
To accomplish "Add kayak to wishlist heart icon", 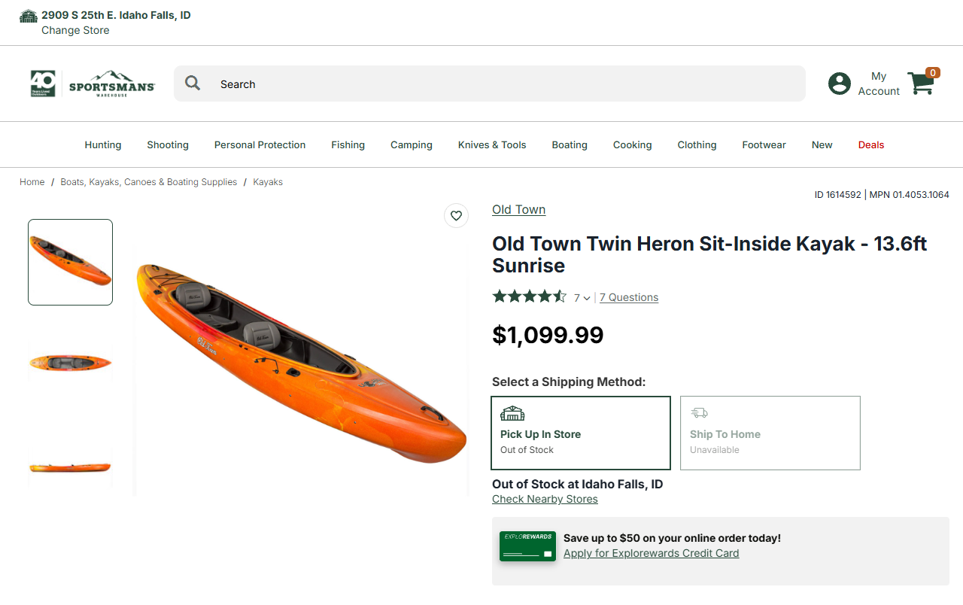I will coord(456,216).
